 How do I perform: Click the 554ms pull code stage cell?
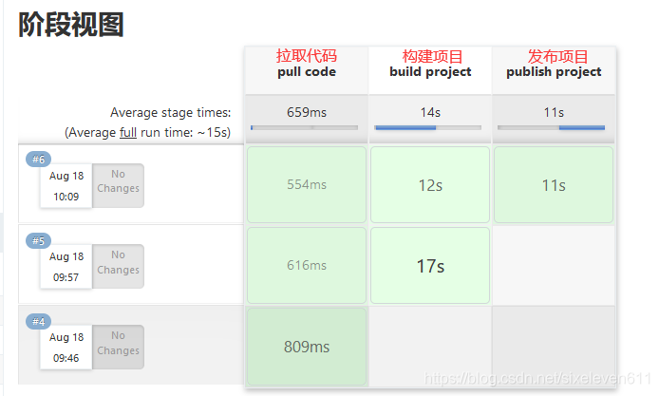pyautogui.click(x=307, y=184)
